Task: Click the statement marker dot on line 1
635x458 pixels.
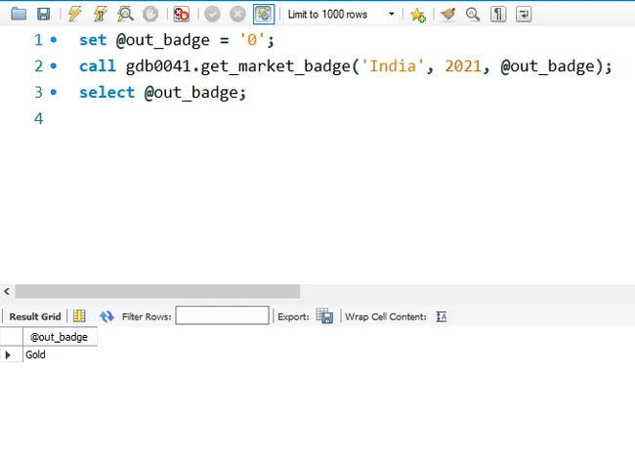Action: click(x=54, y=40)
